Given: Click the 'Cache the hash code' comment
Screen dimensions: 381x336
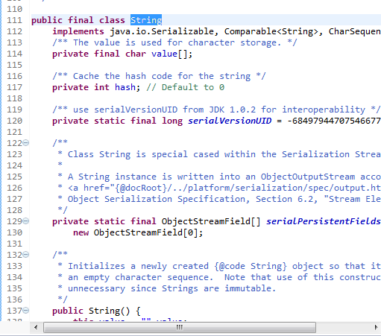Looking at the screenshot, I should (x=159, y=76).
